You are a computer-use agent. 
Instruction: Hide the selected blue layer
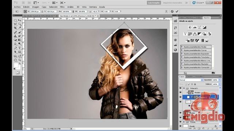tap(180, 97)
